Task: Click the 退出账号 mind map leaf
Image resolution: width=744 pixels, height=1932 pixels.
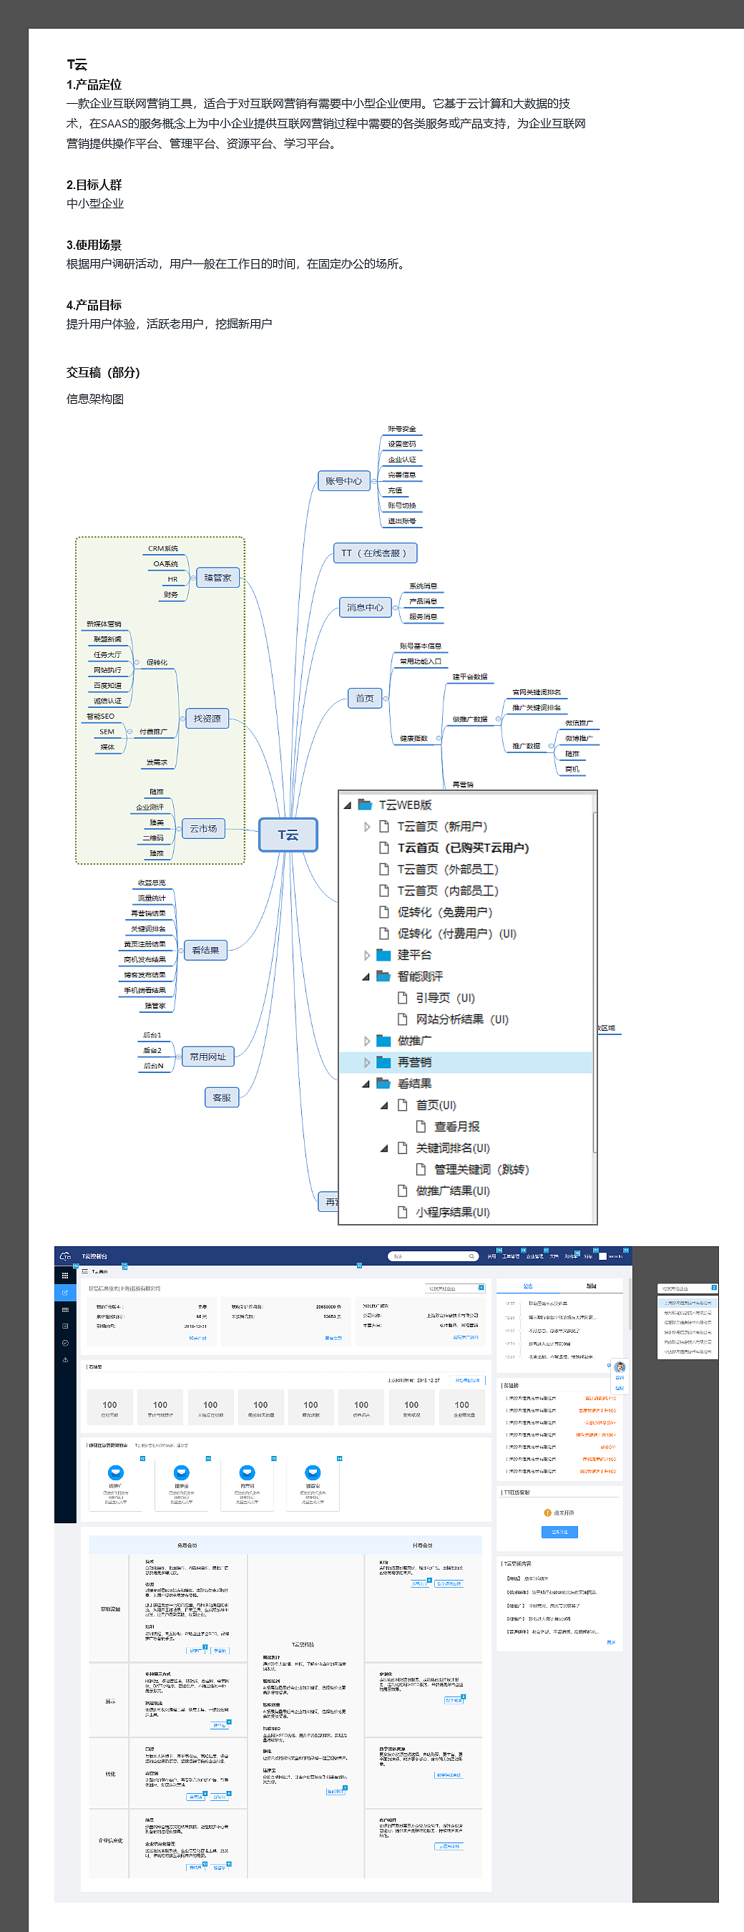Action: (x=402, y=520)
